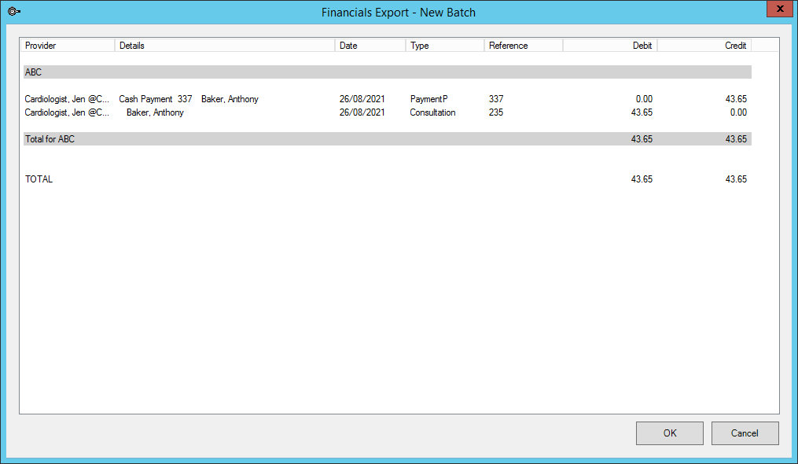Screen dimensions: 798x464
Task: Sort by the Date column header
Action: pos(370,46)
